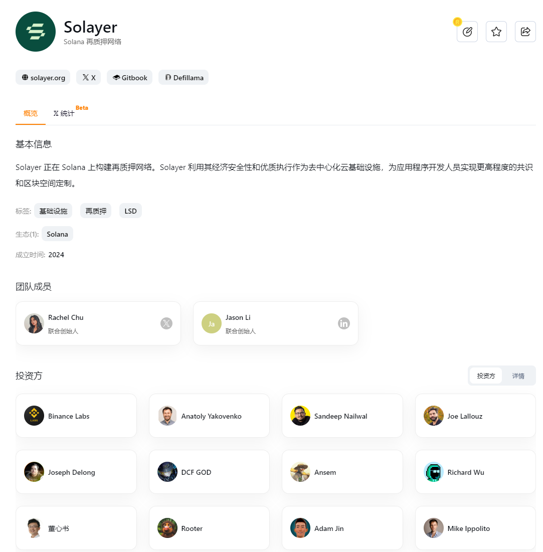The image size is (543, 552).
Task: Click the edit pencil icon button
Action: point(467,32)
